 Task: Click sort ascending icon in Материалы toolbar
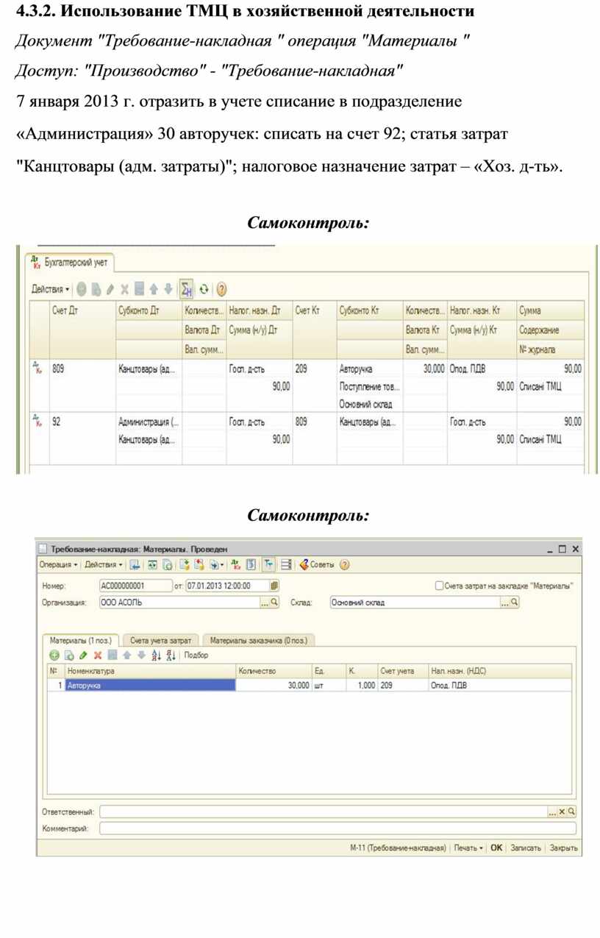[156, 655]
